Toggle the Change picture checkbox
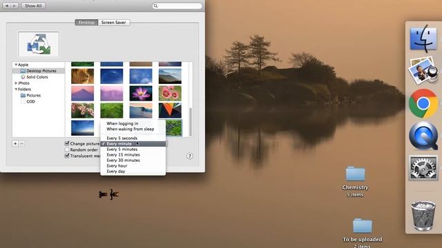Viewport: 442px width, 248px height. coord(67,143)
